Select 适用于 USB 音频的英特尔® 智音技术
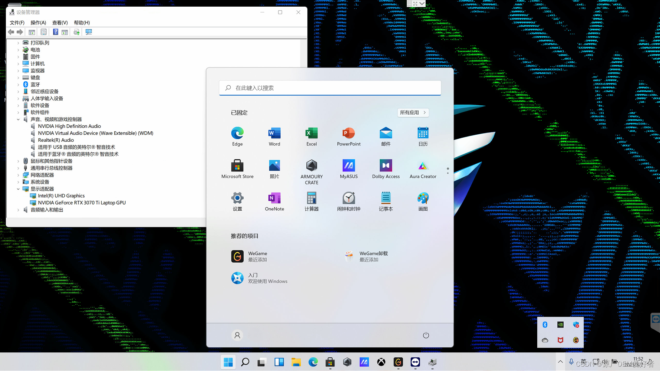This screenshot has height=371, width=660. point(76,147)
